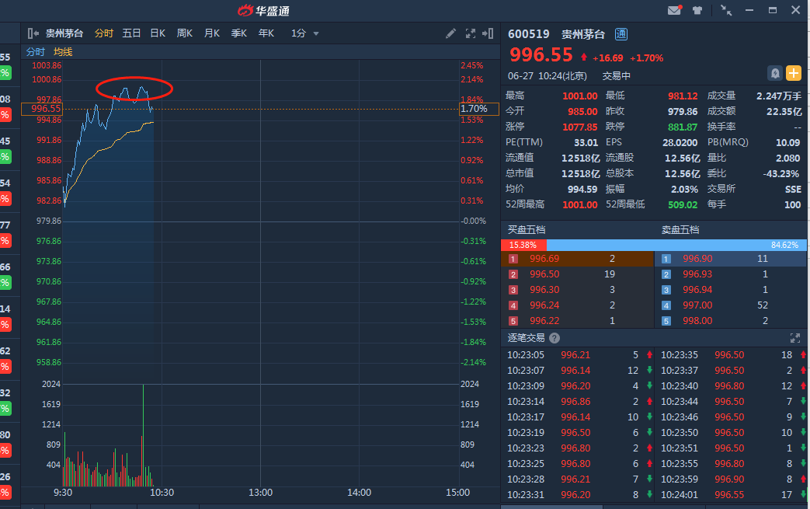Select the pencil drawing tool
This screenshot has height=509, width=810.
(450, 33)
